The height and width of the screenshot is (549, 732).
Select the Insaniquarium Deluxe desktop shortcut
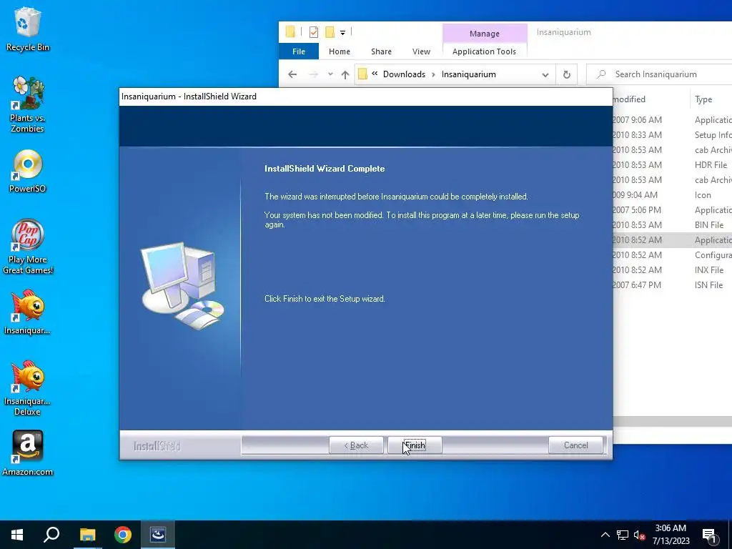28,387
